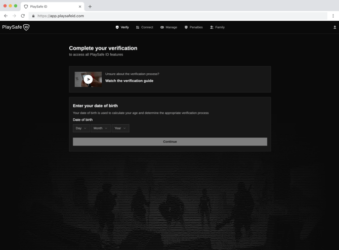The width and height of the screenshot is (339, 250).
Task: Click 'to access all PlaySafe ID features' text
Action: point(96,55)
